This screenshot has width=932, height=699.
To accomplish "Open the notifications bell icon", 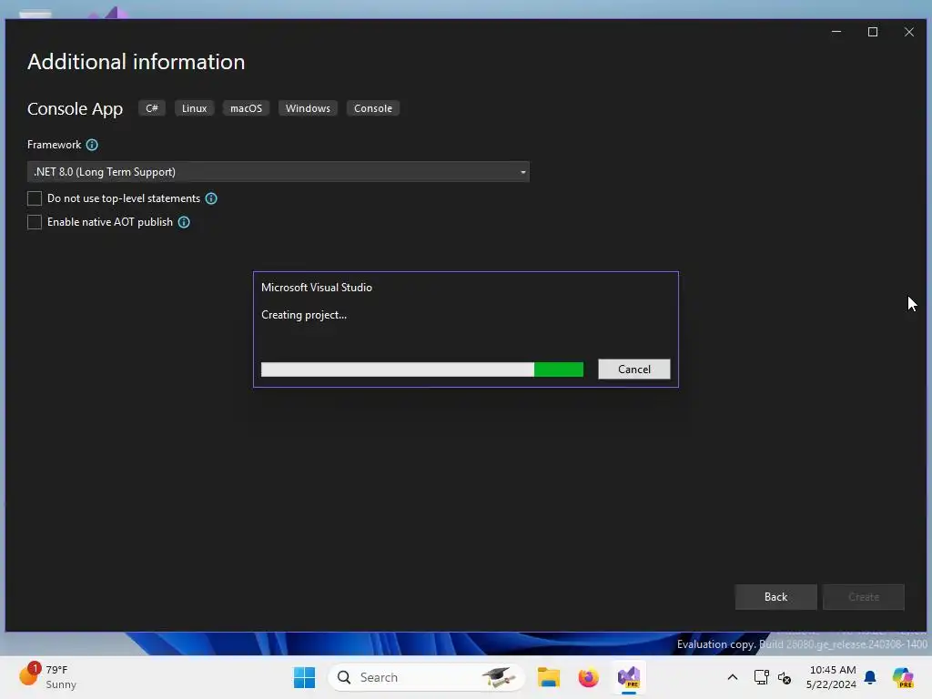I will point(870,677).
